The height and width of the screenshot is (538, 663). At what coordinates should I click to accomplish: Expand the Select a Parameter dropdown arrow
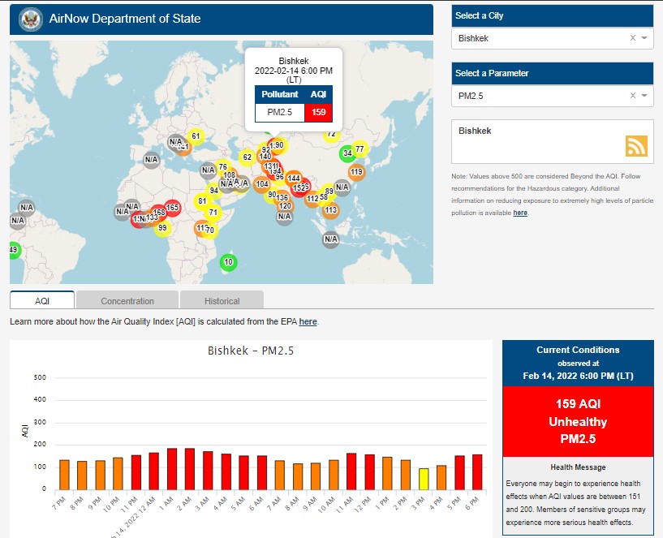click(x=644, y=96)
